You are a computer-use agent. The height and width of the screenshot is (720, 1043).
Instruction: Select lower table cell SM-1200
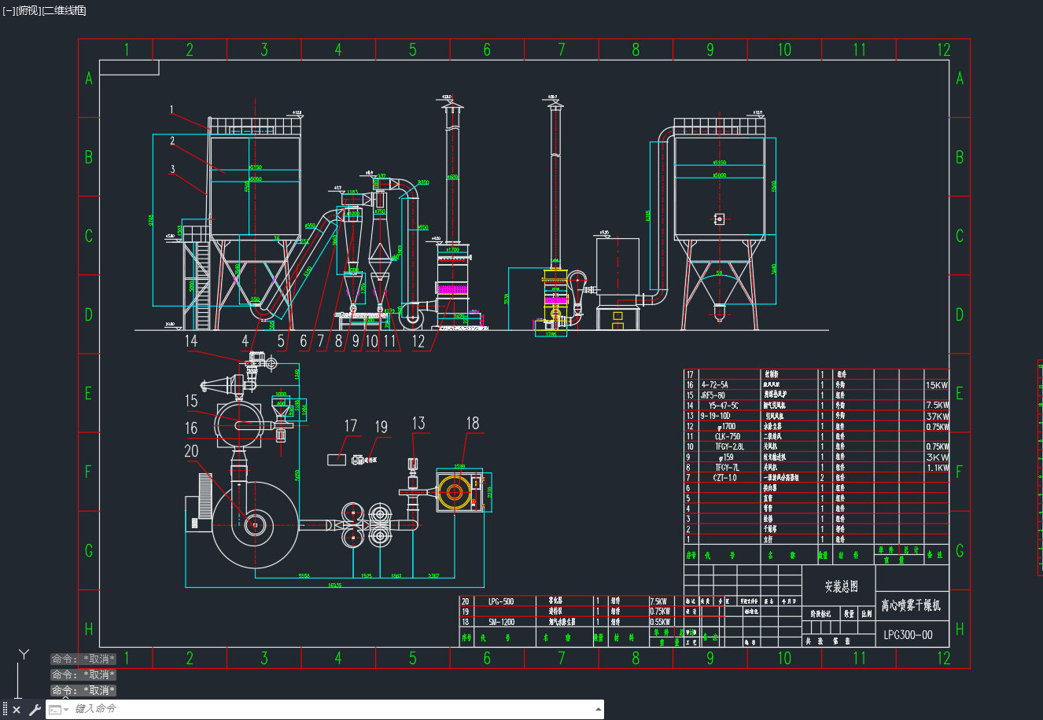click(x=500, y=622)
